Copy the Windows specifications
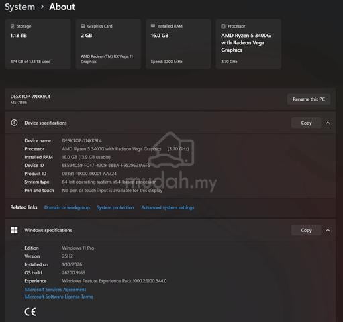343x322 pixels. click(306, 230)
